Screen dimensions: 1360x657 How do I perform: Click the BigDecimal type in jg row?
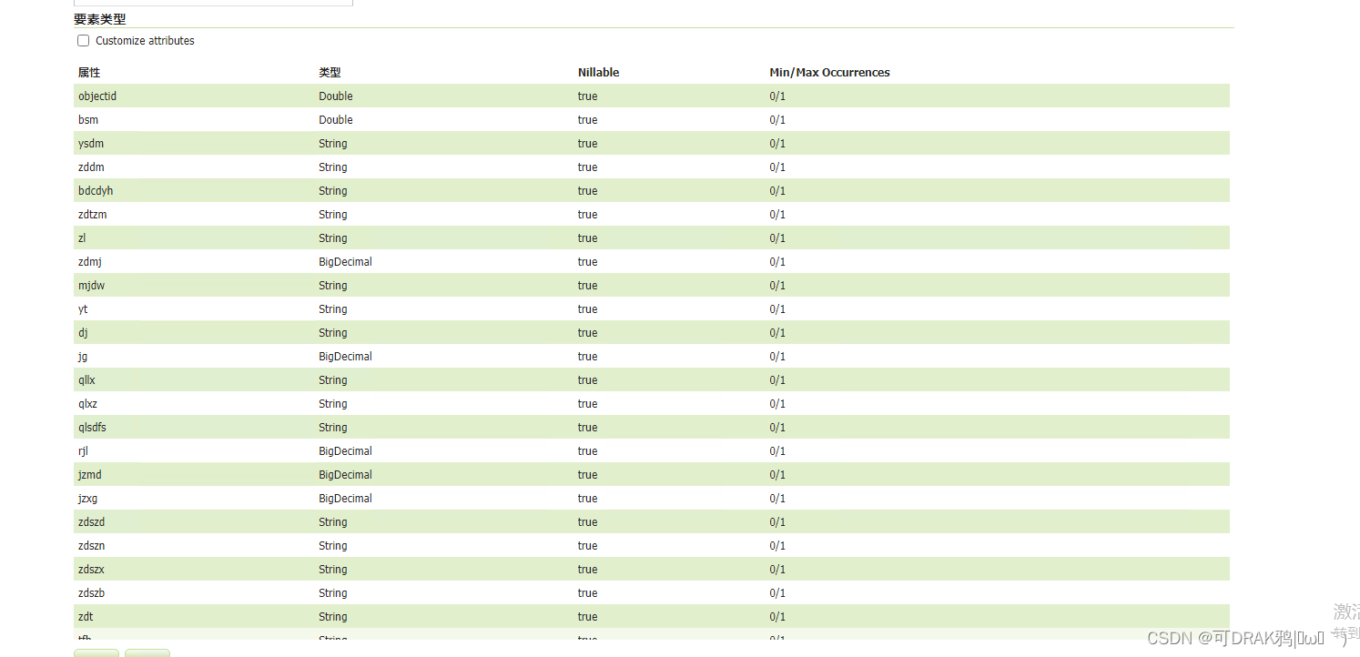click(345, 357)
